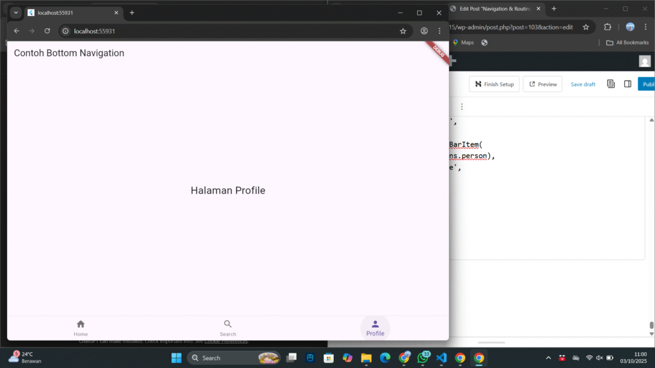The height and width of the screenshot is (368, 655).
Task: Open the block options three-dot menu
Action: 462,107
